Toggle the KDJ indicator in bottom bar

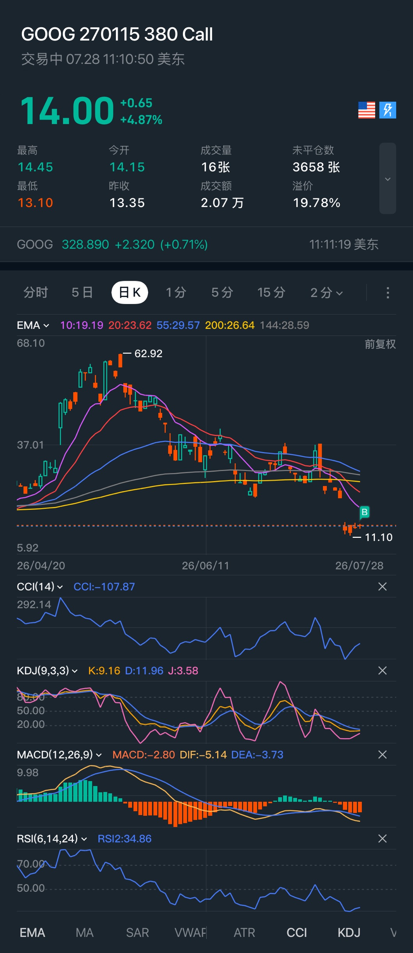pos(349,933)
